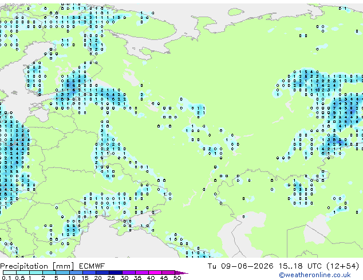Click the '09-06-2026' date text
This screenshot has height=280, width=363.
pyautogui.click(x=247, y=266)
